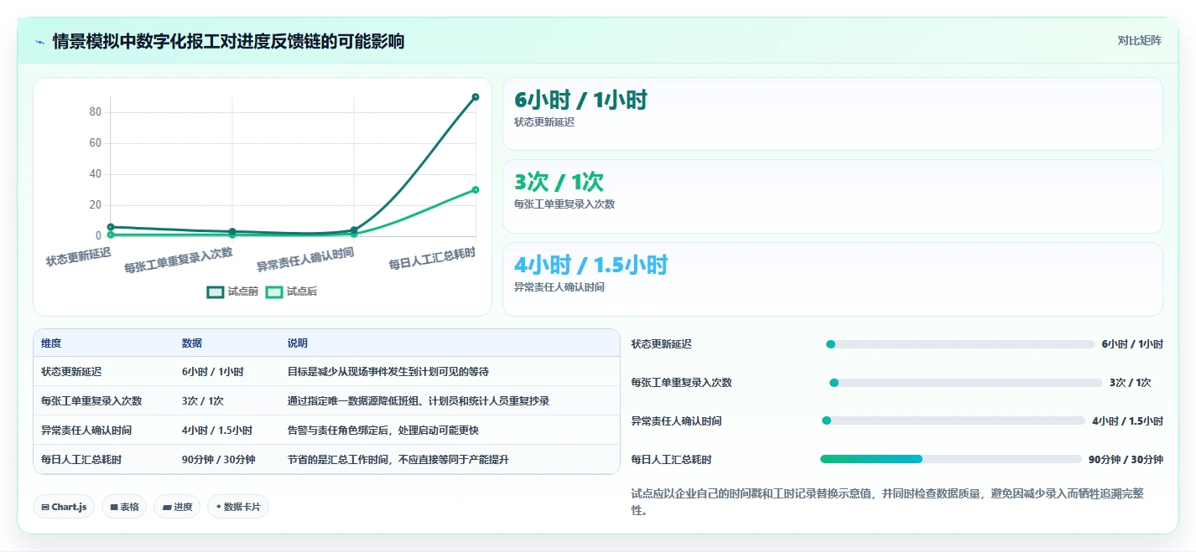The height and width of the screenshot is (552, 1196).
Task: Click the 状态更新延迟 progress bar
Action: [960, 344]
